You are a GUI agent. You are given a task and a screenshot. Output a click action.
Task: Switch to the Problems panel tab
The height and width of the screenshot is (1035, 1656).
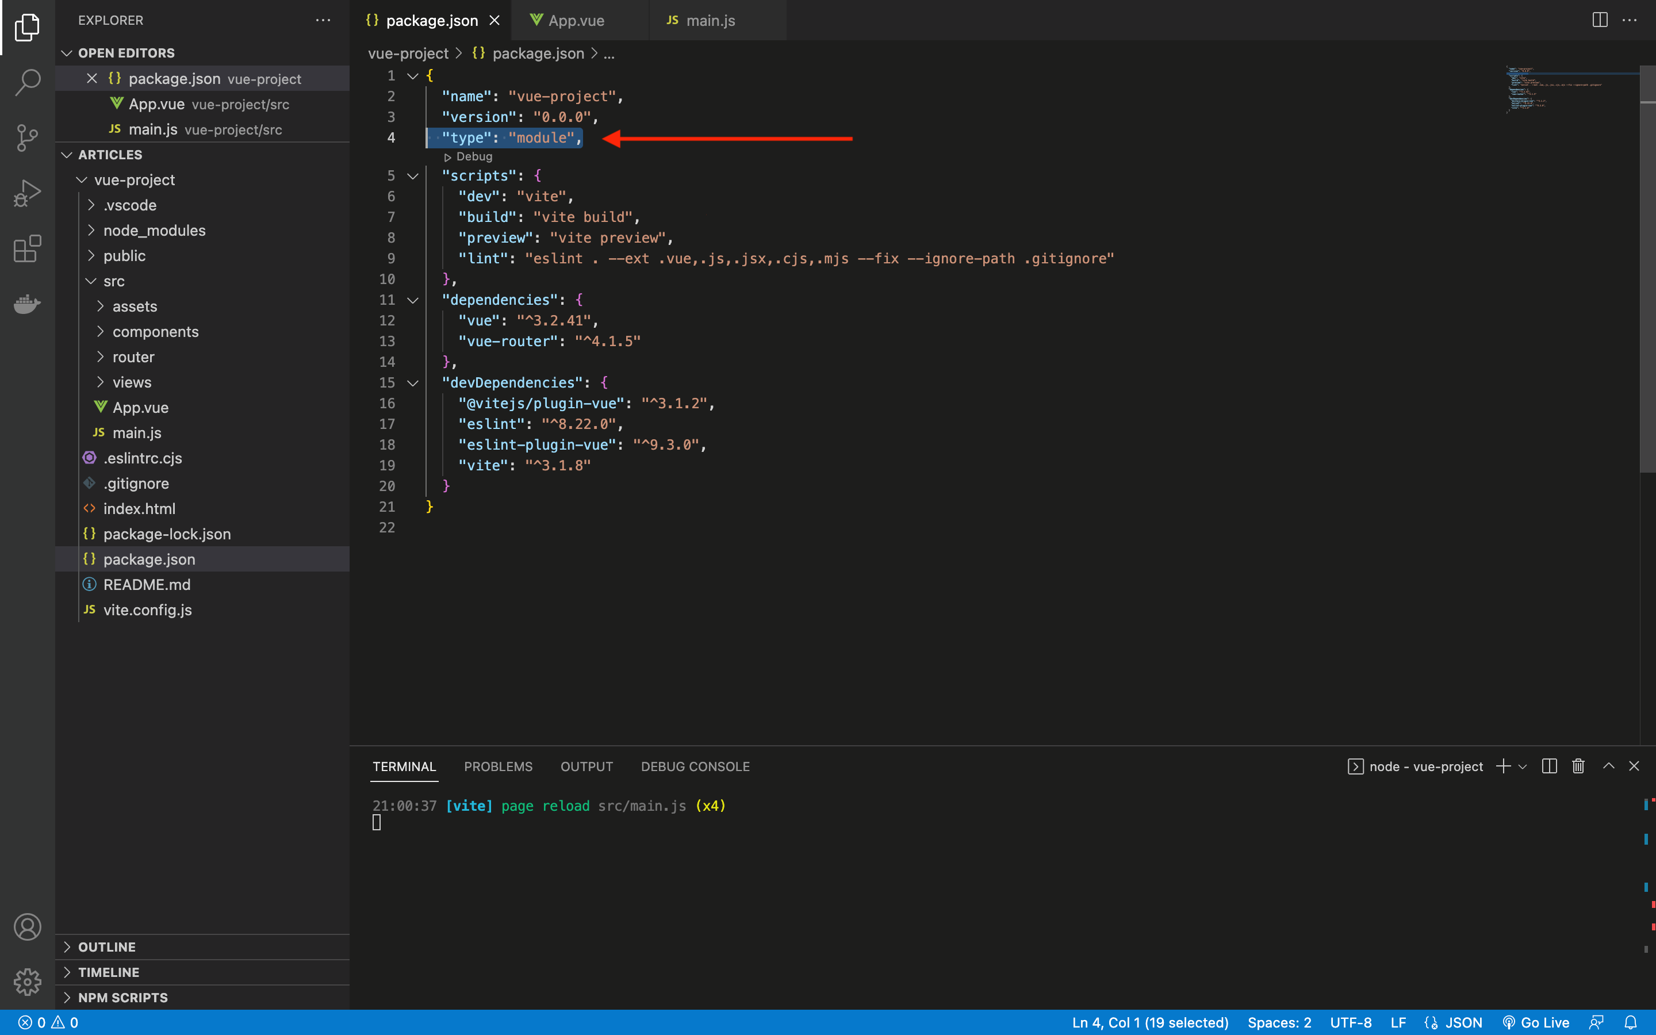(x=498, y=766)
